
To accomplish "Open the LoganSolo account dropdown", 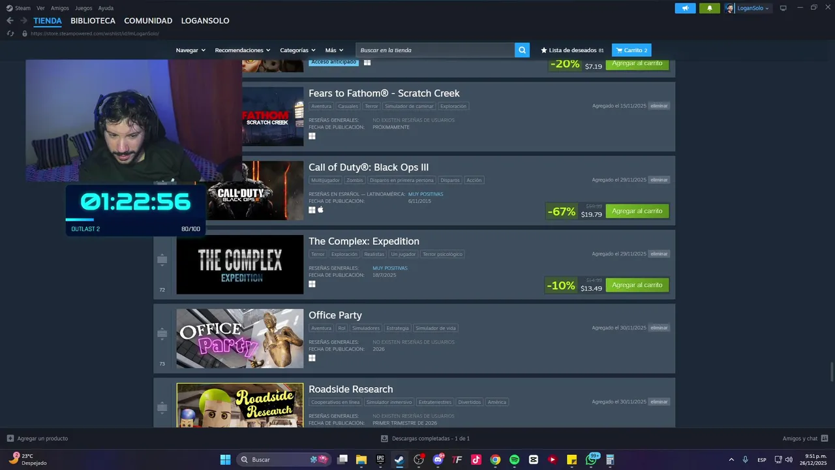I will click(x=748, y=8).
